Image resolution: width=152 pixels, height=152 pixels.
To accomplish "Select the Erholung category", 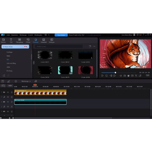I will [x=9, y=71].
